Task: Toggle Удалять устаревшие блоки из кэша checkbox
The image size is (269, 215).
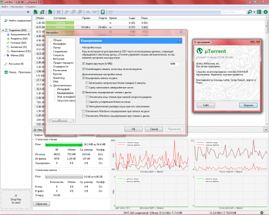Action: click(87, 102)
